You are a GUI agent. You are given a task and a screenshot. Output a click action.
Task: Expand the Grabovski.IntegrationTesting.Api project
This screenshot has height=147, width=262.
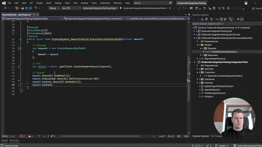click(194, 31)
